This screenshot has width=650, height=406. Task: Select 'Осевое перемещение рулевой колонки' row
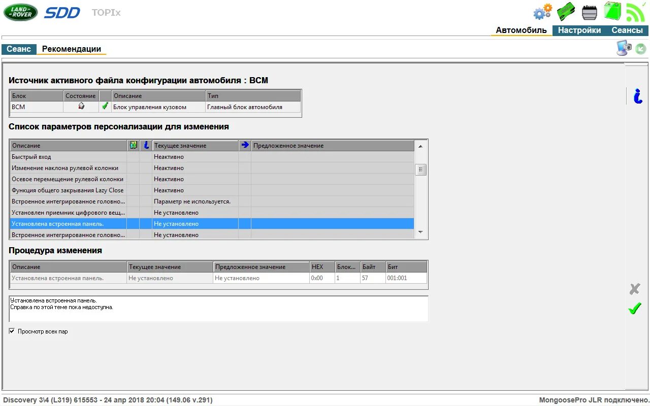tap(212, 179)
